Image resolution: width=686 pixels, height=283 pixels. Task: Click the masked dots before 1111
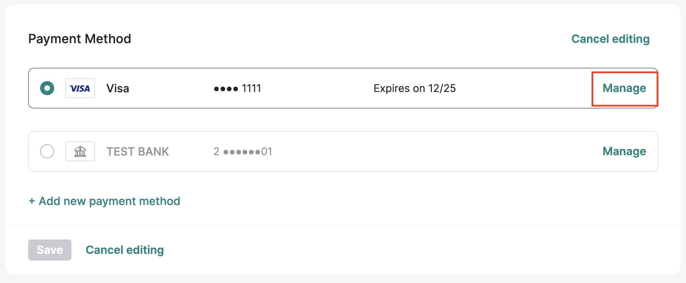226,89
